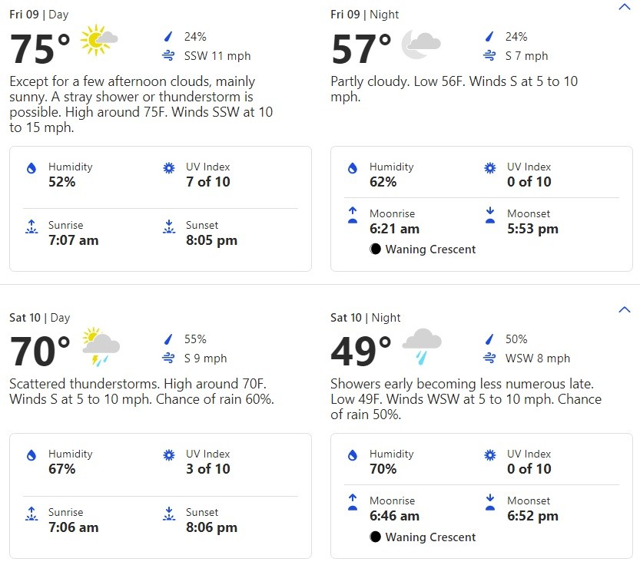The image size is (640, 565).
Task: Click the Sat 10 Night precipitation raindrop icon
Action: tap(489, 339)
